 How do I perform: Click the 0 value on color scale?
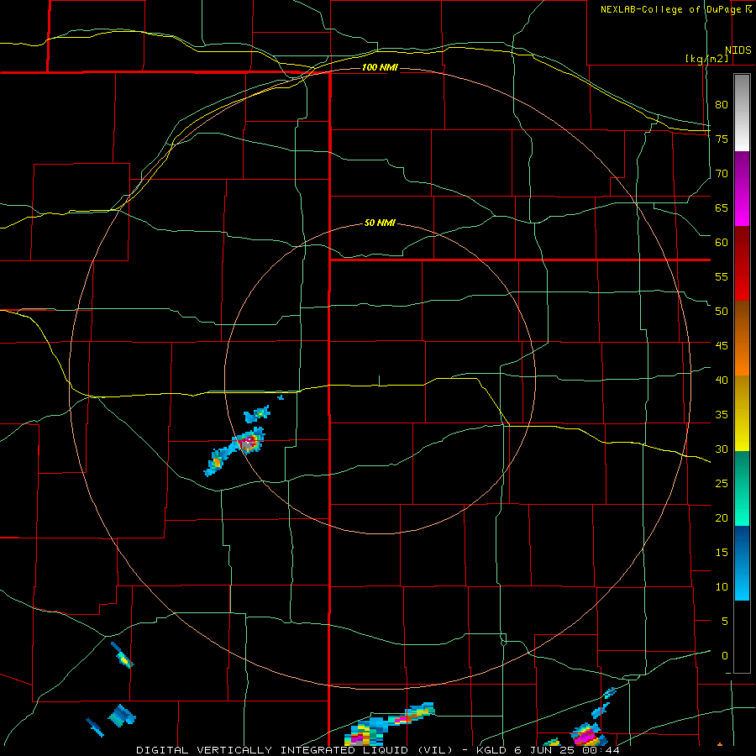tap(725, 656)
